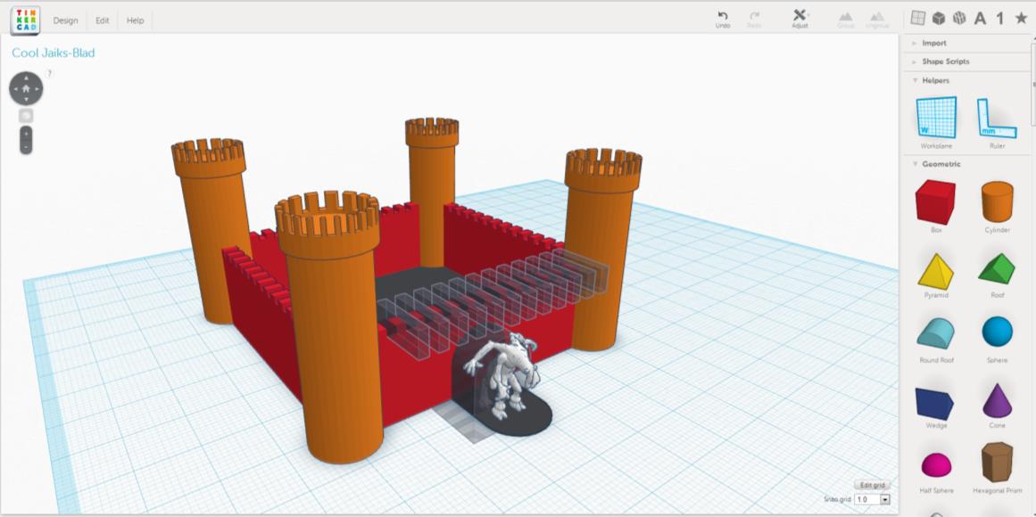The height and width of the screenshot is (517, 1036).
Task: Open the Edit menu
Action: tap(103, 21)
